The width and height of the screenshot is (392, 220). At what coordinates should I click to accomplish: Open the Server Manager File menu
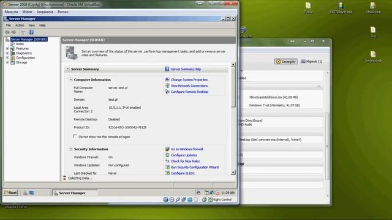coord(8,25)
